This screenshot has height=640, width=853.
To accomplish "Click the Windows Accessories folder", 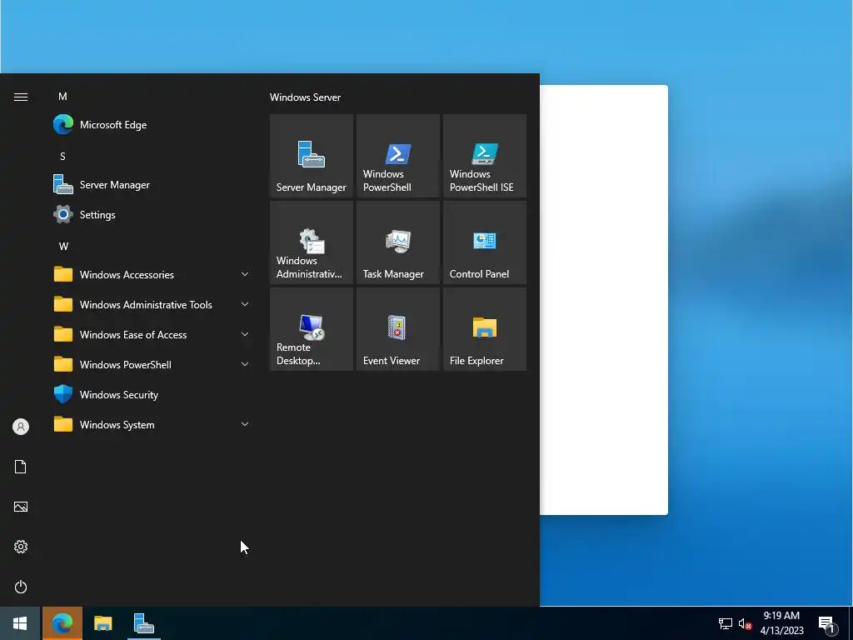I will (152, 274).
